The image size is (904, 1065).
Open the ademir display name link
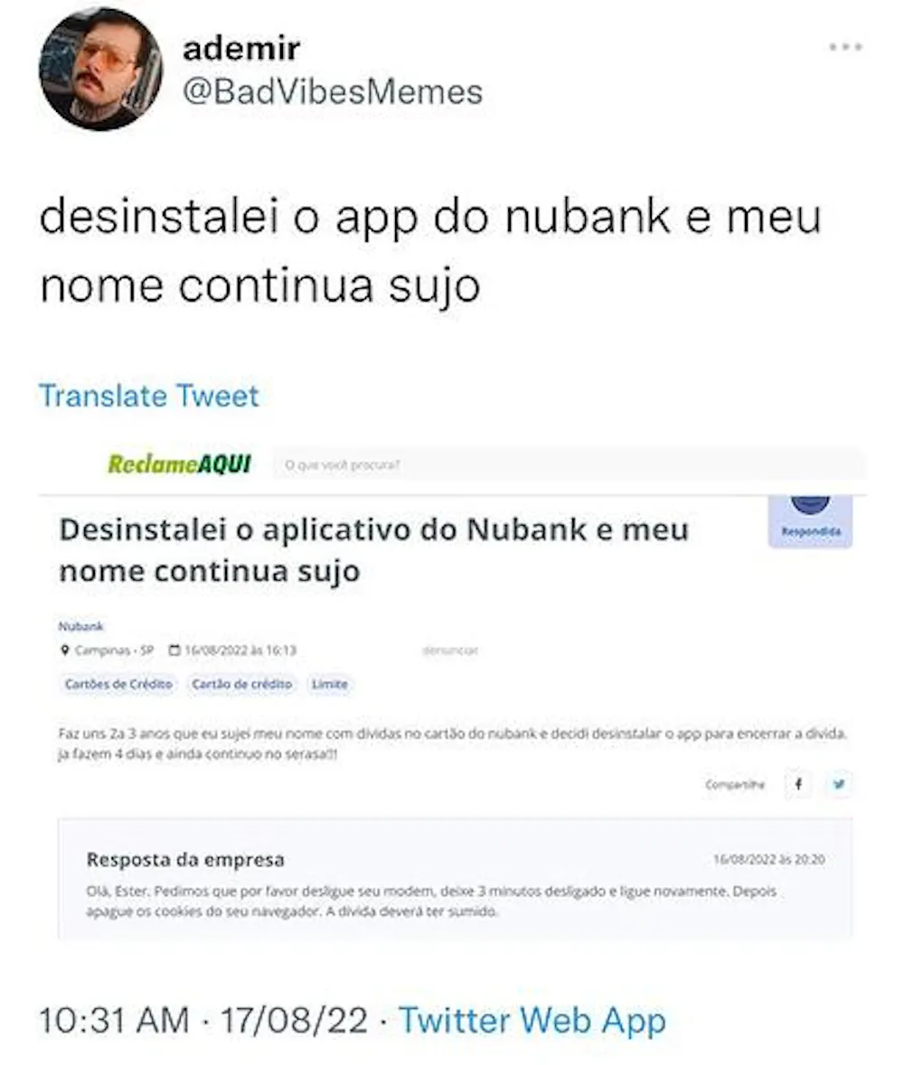point(241,49)
